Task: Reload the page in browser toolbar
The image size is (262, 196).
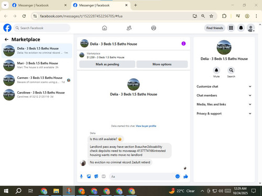Action: click(x=24, y=16)
